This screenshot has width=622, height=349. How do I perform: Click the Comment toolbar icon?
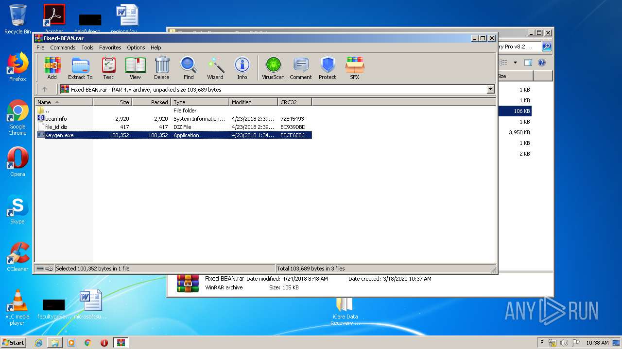[x=301, y=68]
